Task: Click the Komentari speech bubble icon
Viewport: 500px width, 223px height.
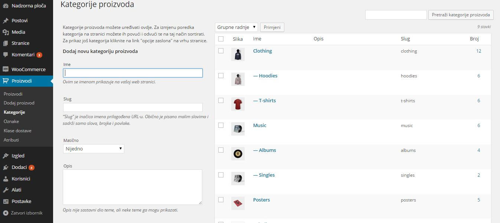Action: (6, 54)
